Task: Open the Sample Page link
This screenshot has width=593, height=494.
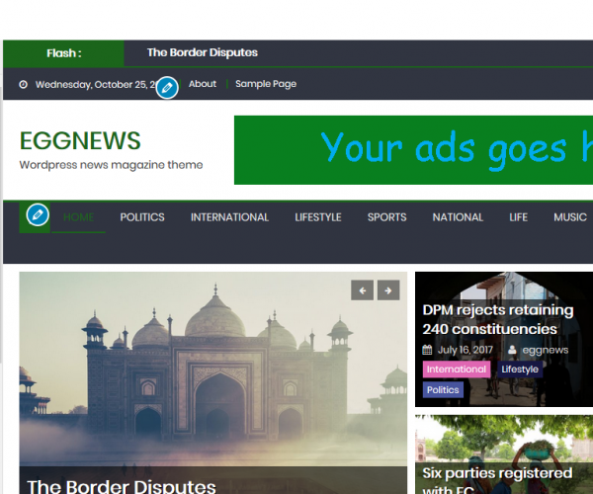Action: (x=266, y=84)
